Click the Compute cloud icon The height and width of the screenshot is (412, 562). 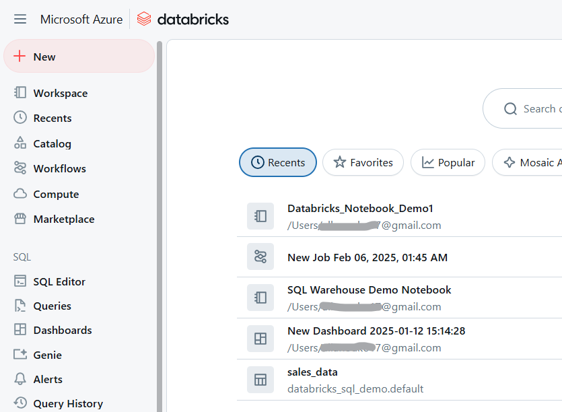point(20,194)
